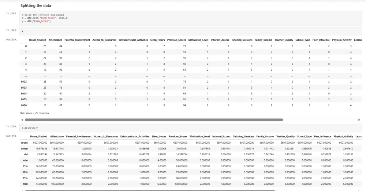The height and width of the screenshot is (191, 366).
Task: Click Motivation_Level header in the first X table
Action: [x=198, y=40]
